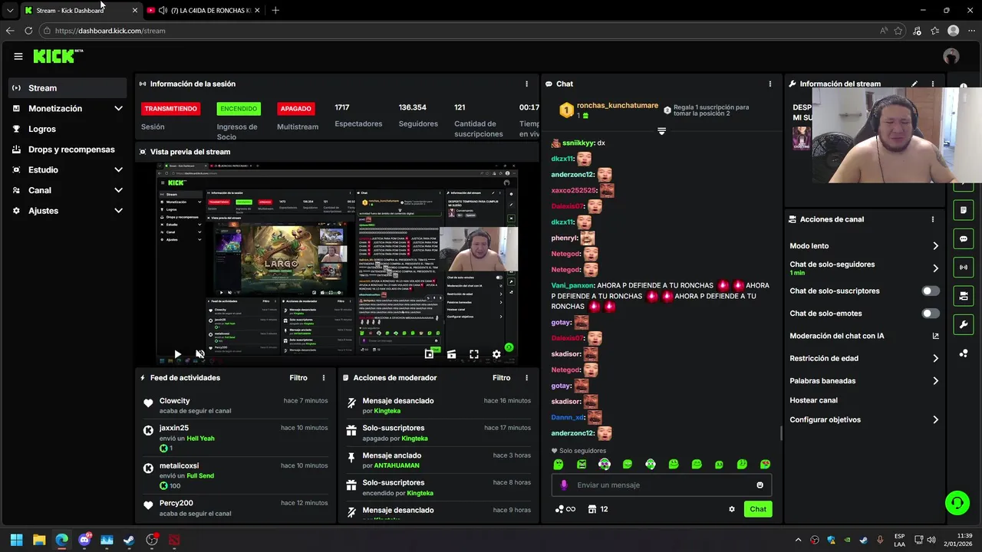982x552 pixels.
Task: Open Filtro in Feed de actividades
Action: 298,378
